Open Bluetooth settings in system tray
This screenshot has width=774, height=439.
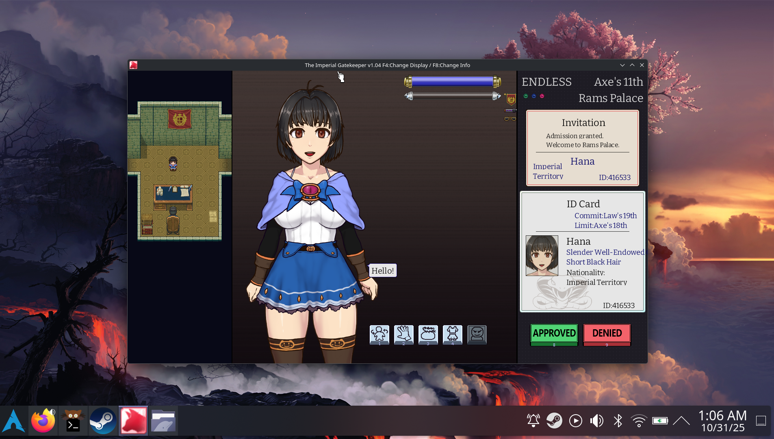tap(618, 421)
